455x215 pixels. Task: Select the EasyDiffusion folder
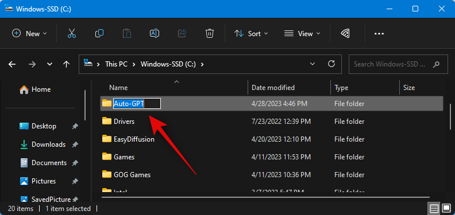coord(134,139)
